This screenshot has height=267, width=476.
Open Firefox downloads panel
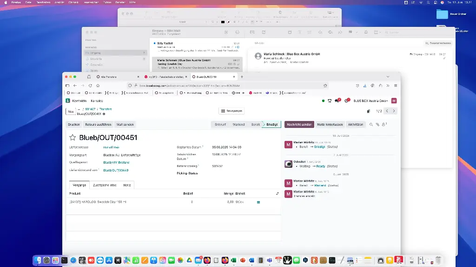pos(365,86)
